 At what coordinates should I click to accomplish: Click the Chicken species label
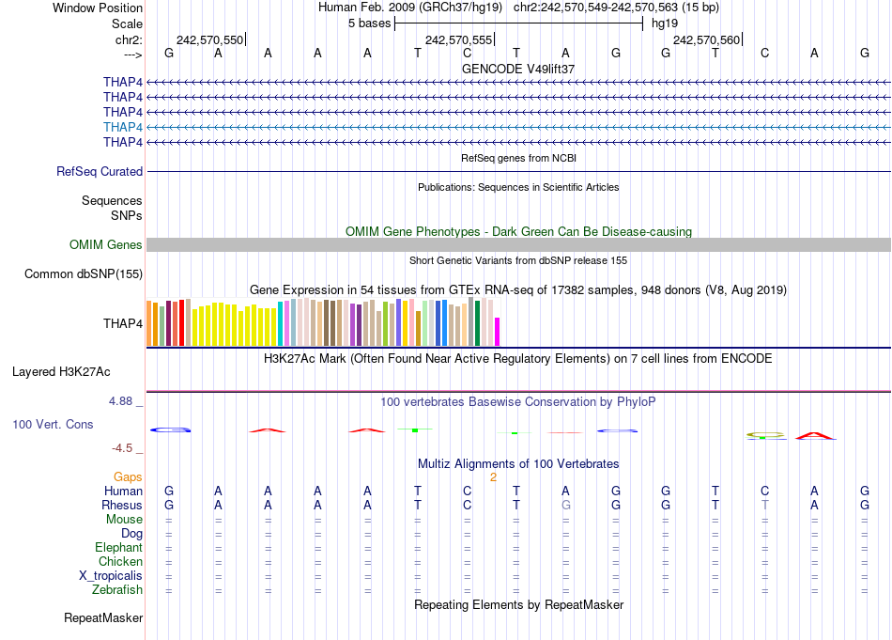[x=120, y=562]
